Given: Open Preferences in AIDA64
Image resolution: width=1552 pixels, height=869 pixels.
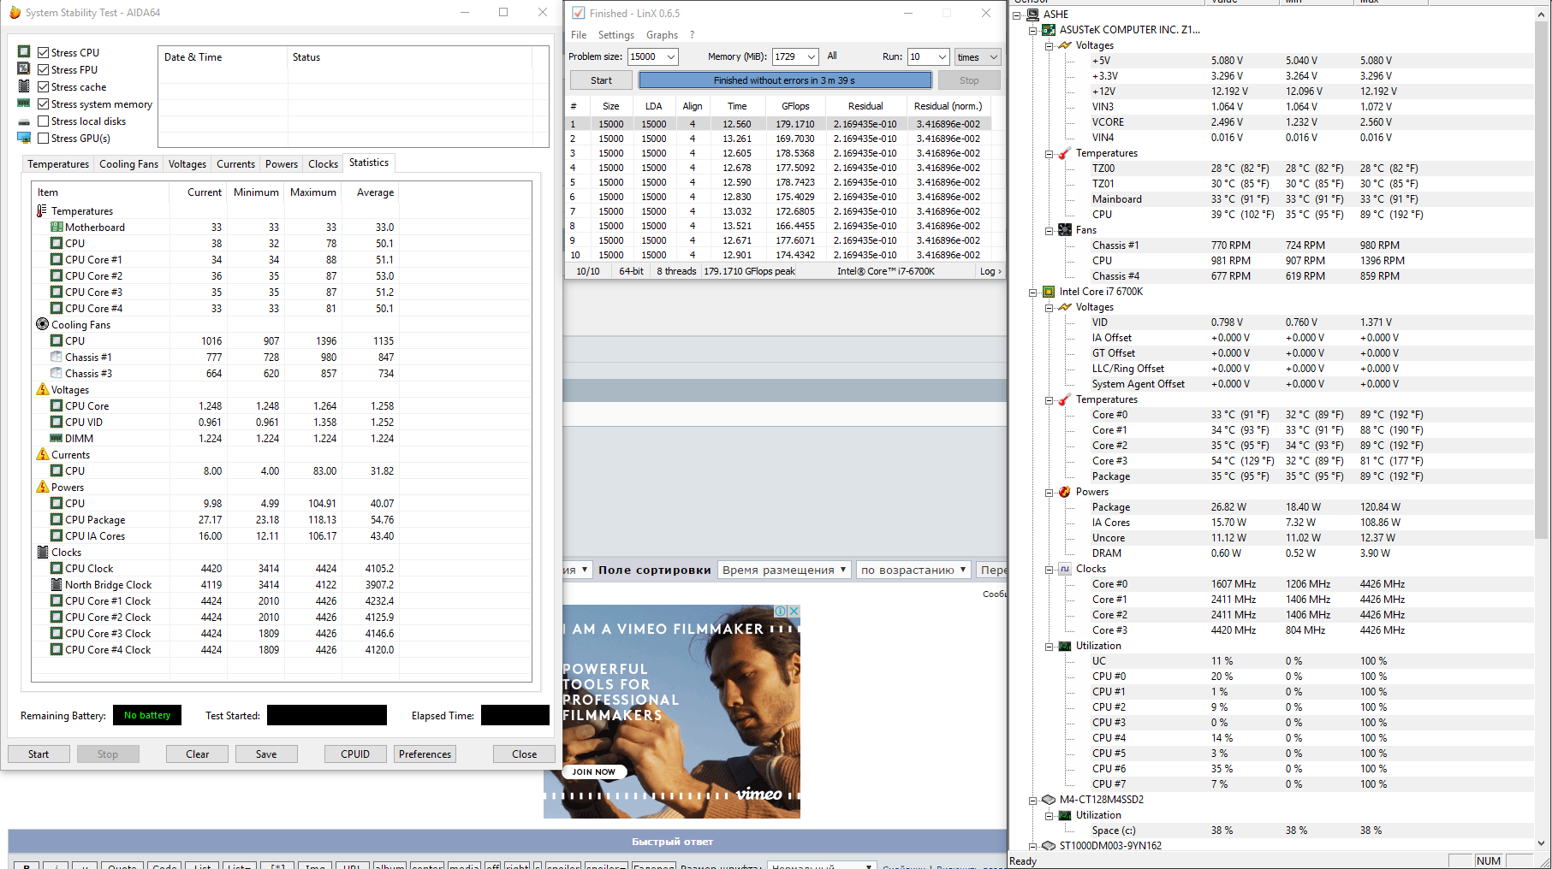Looking at the screenshot, I should tap(425, 754).
